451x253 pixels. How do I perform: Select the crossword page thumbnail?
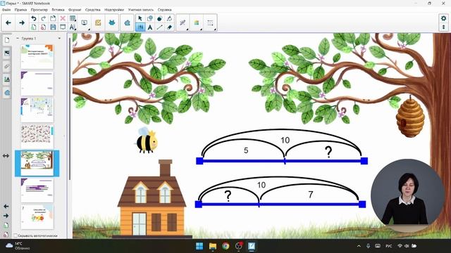coord(37,110)
